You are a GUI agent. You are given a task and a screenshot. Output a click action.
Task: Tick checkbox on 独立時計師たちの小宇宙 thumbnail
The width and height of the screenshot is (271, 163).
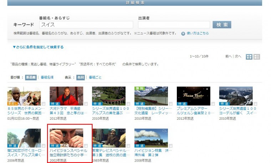pyautogui.click(x=86, y=146)
